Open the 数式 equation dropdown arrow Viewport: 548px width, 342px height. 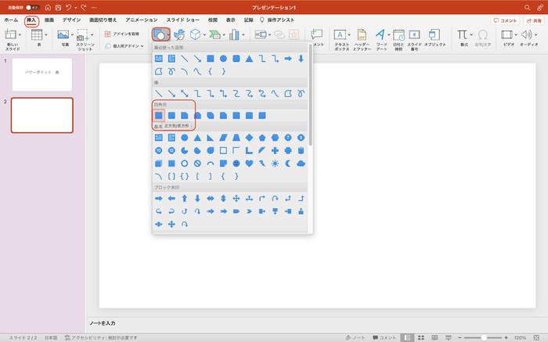click(x=471, y=34)
